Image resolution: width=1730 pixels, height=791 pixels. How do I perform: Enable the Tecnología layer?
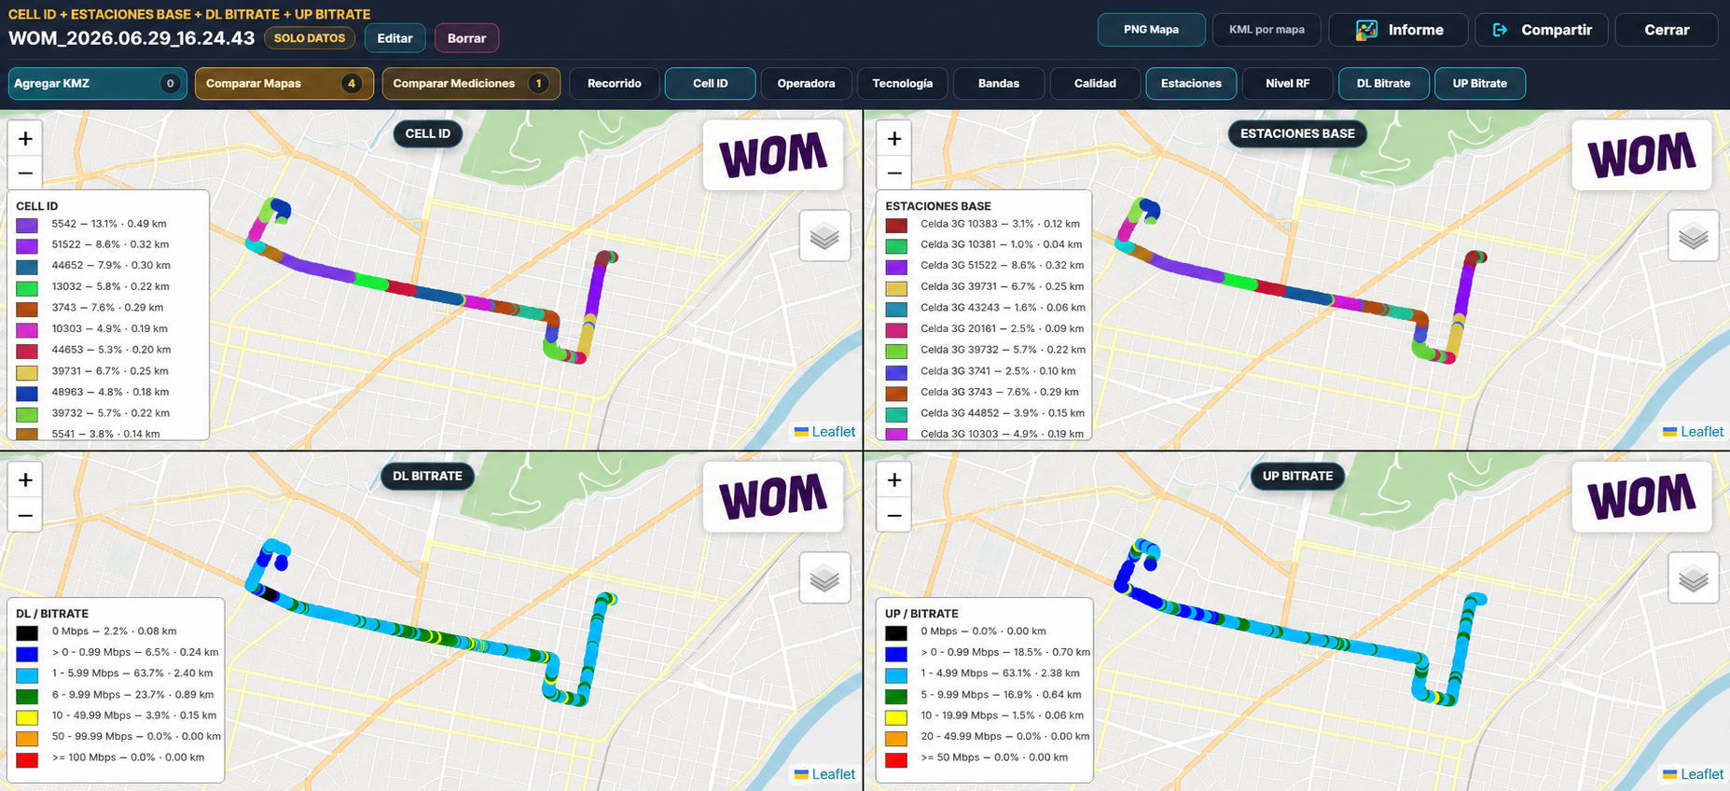(x=902, y=83)
